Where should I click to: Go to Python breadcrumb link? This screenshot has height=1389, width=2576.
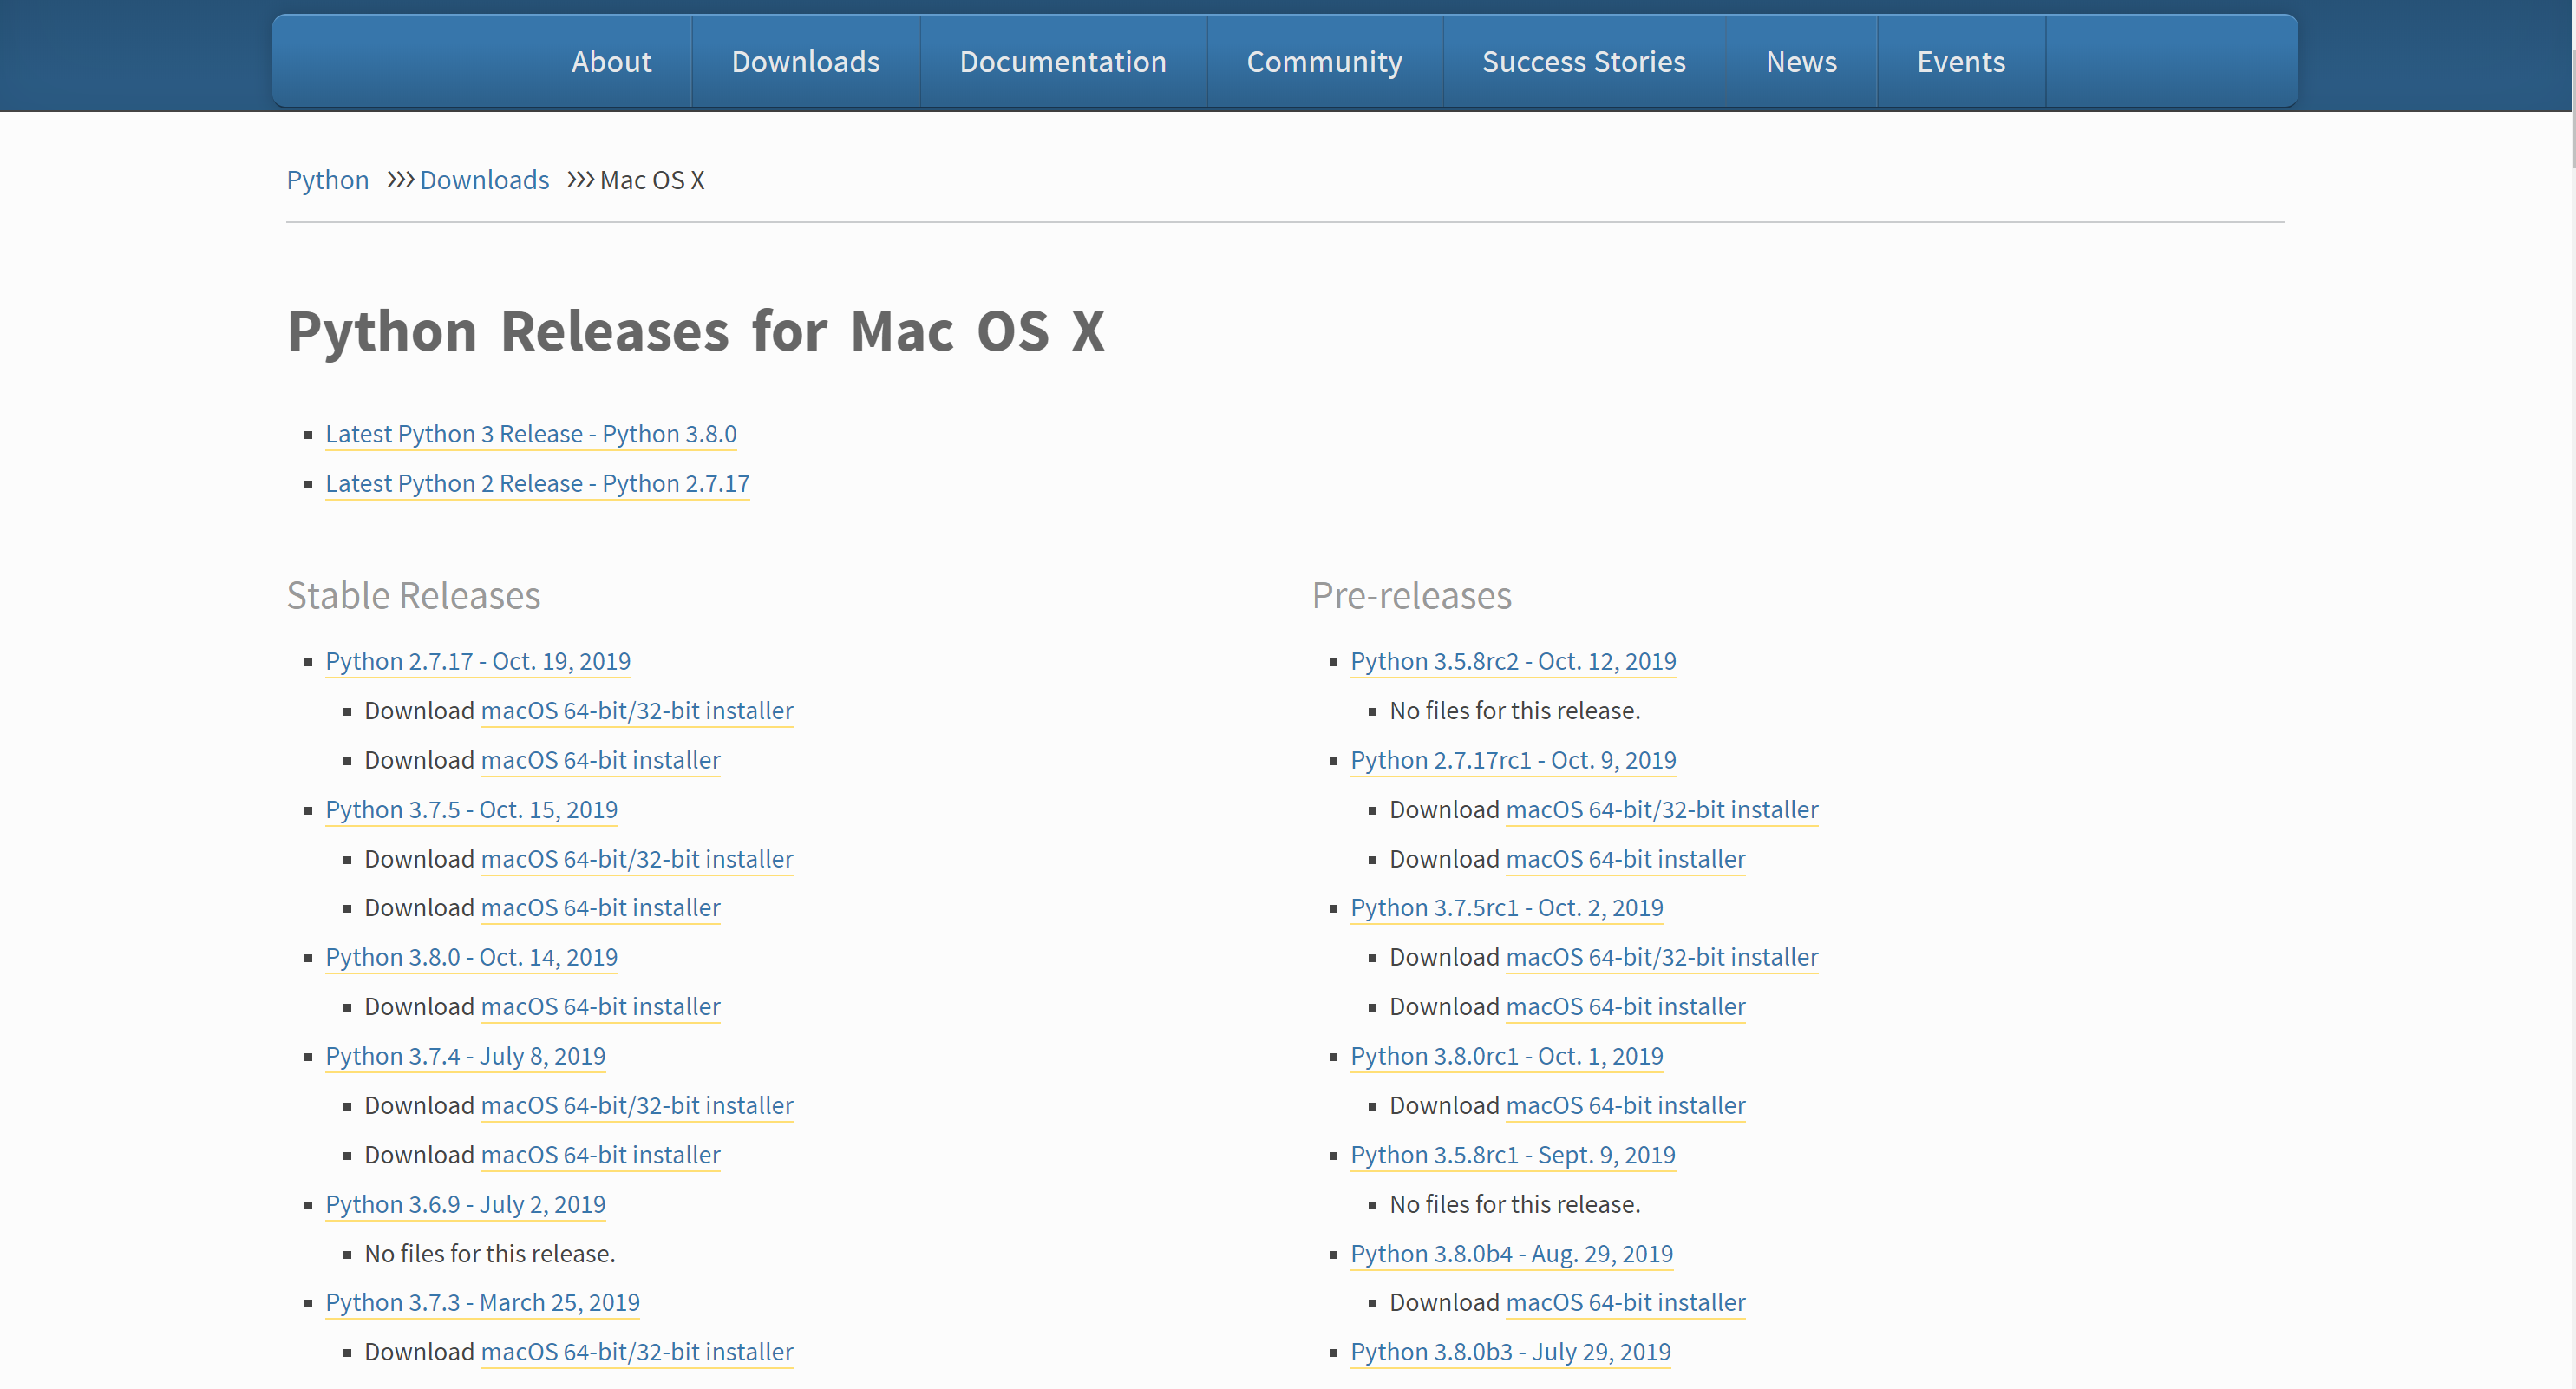[328, 180]
